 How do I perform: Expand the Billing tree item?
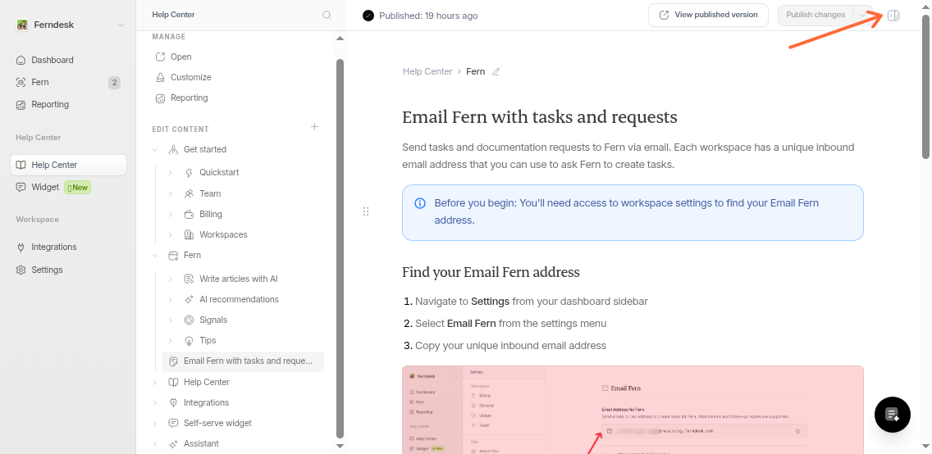coord(171,214)
